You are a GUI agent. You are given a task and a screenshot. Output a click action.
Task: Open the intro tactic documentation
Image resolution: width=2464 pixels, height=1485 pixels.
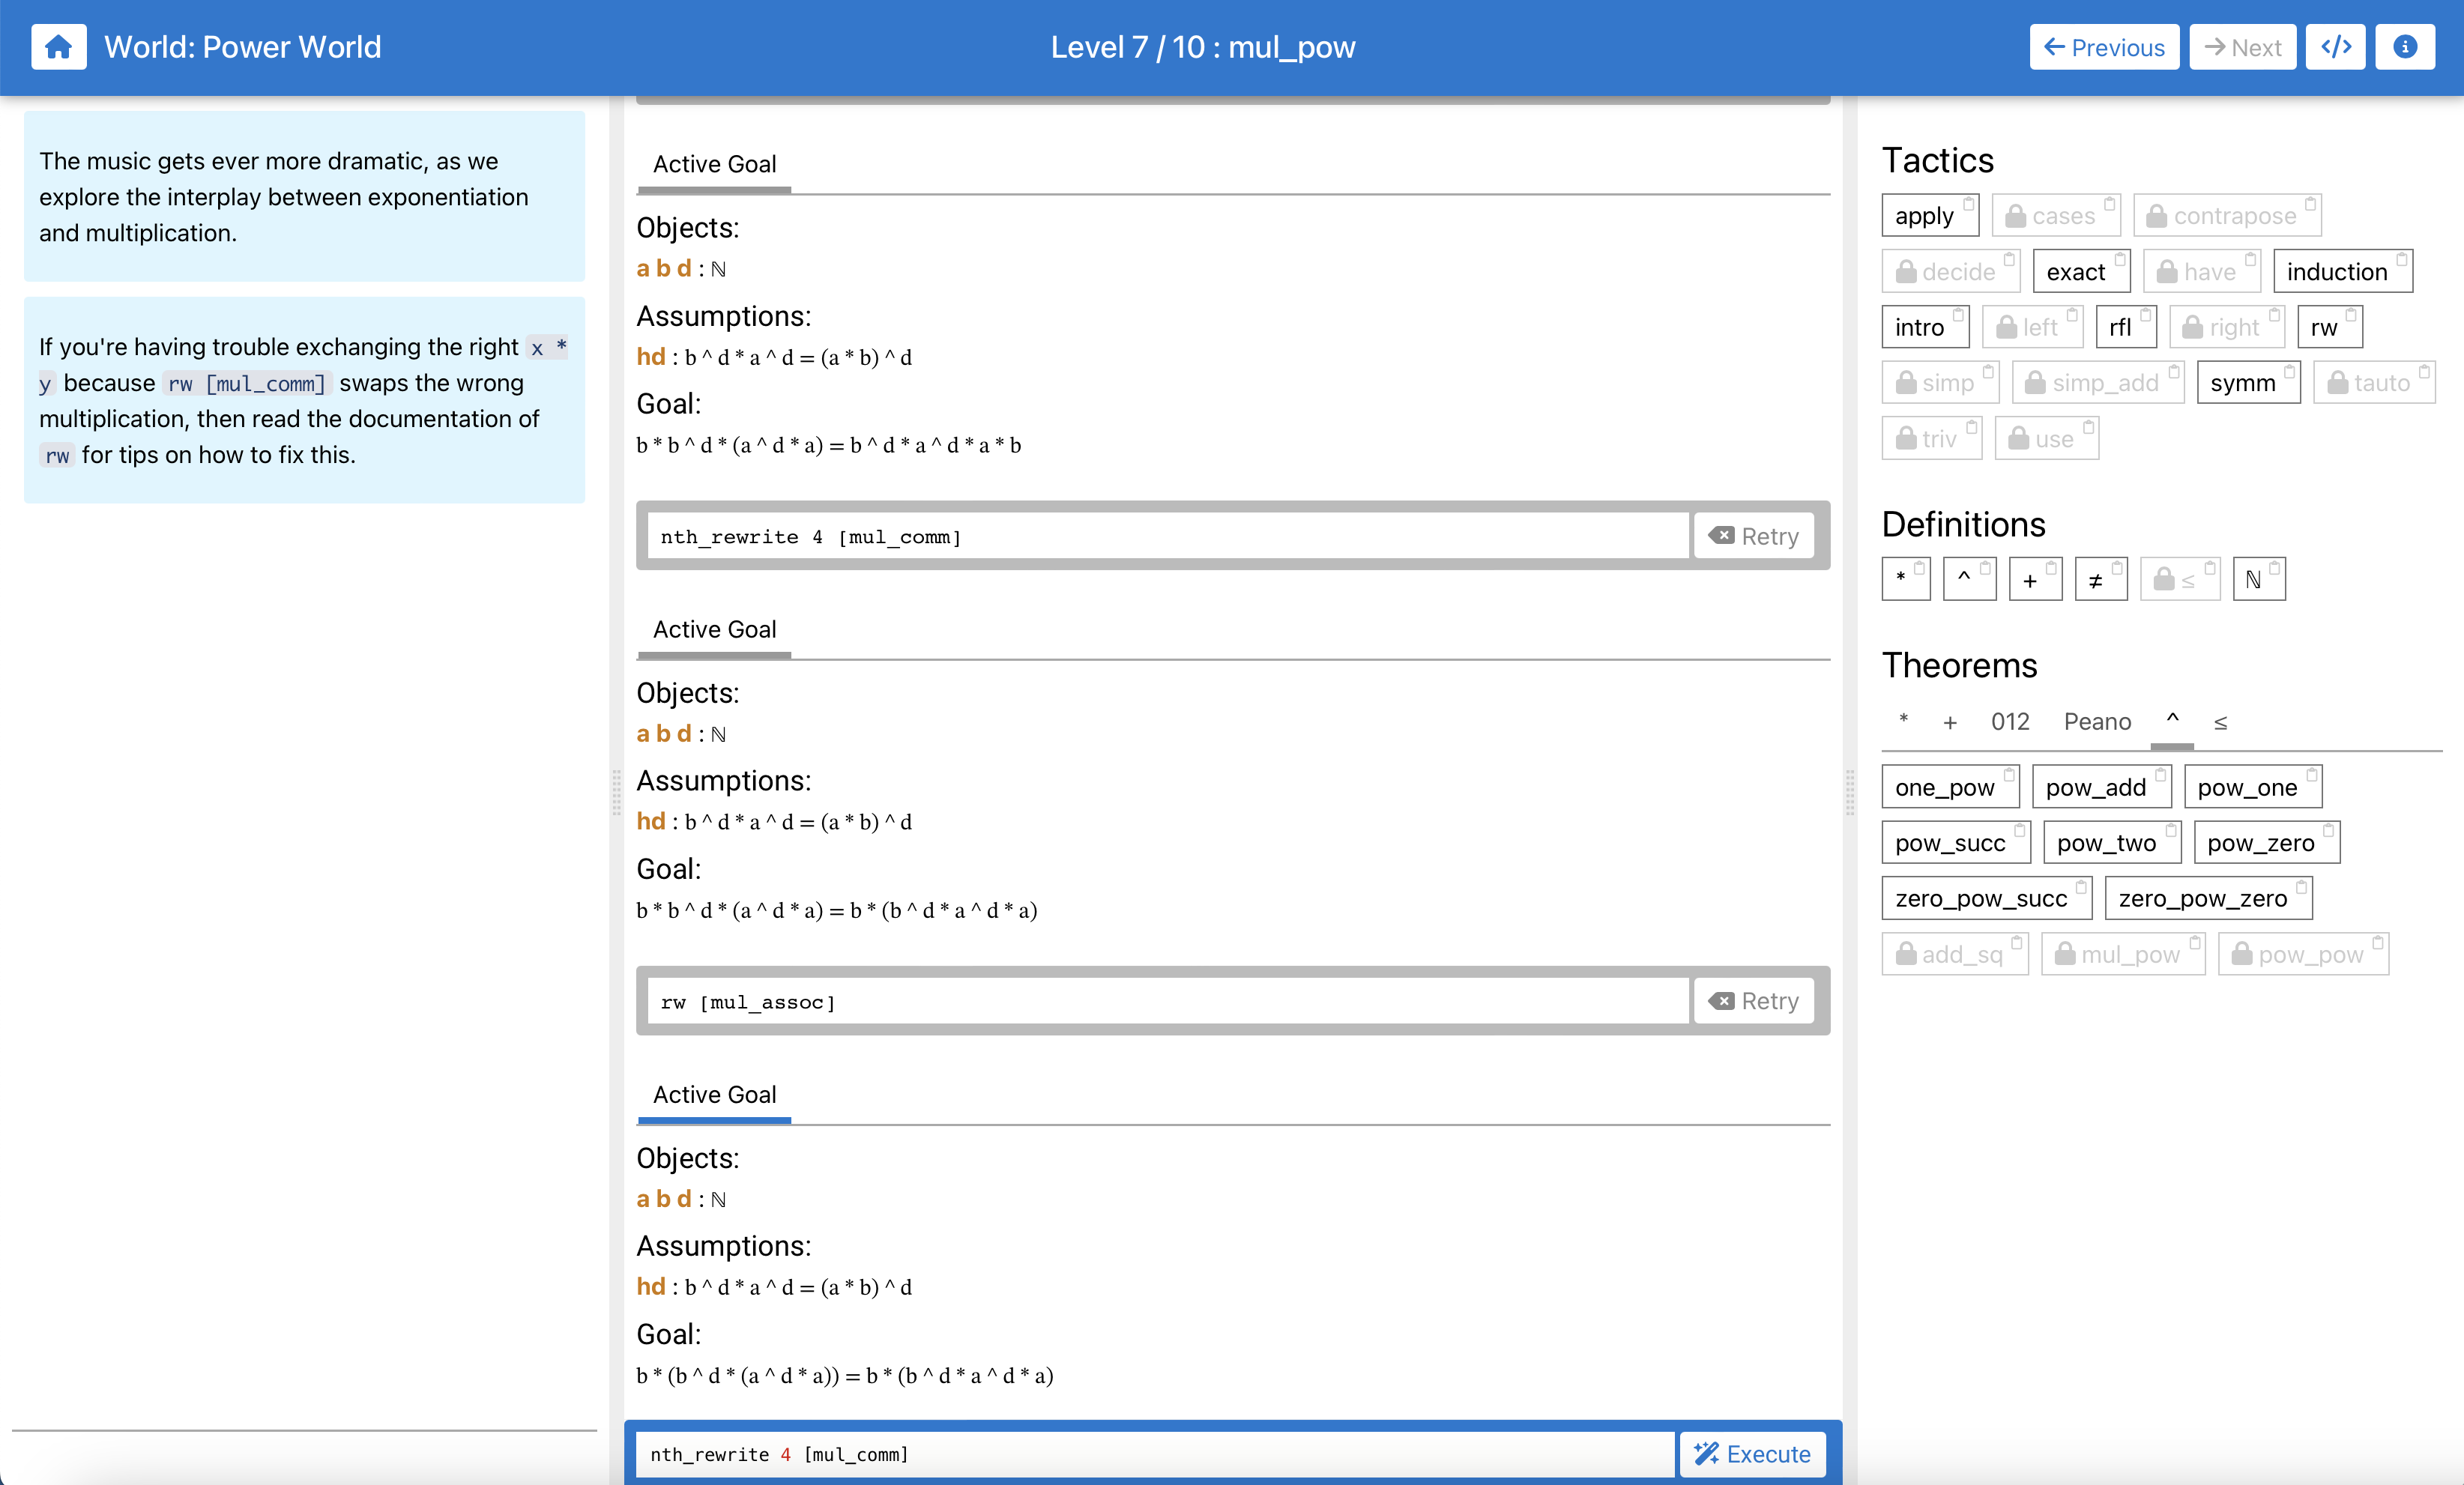(1925, 327)
